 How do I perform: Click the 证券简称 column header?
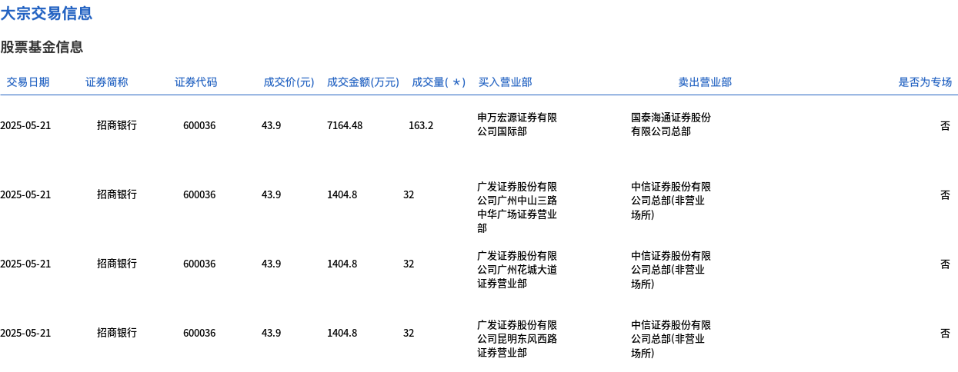point(106,82)
